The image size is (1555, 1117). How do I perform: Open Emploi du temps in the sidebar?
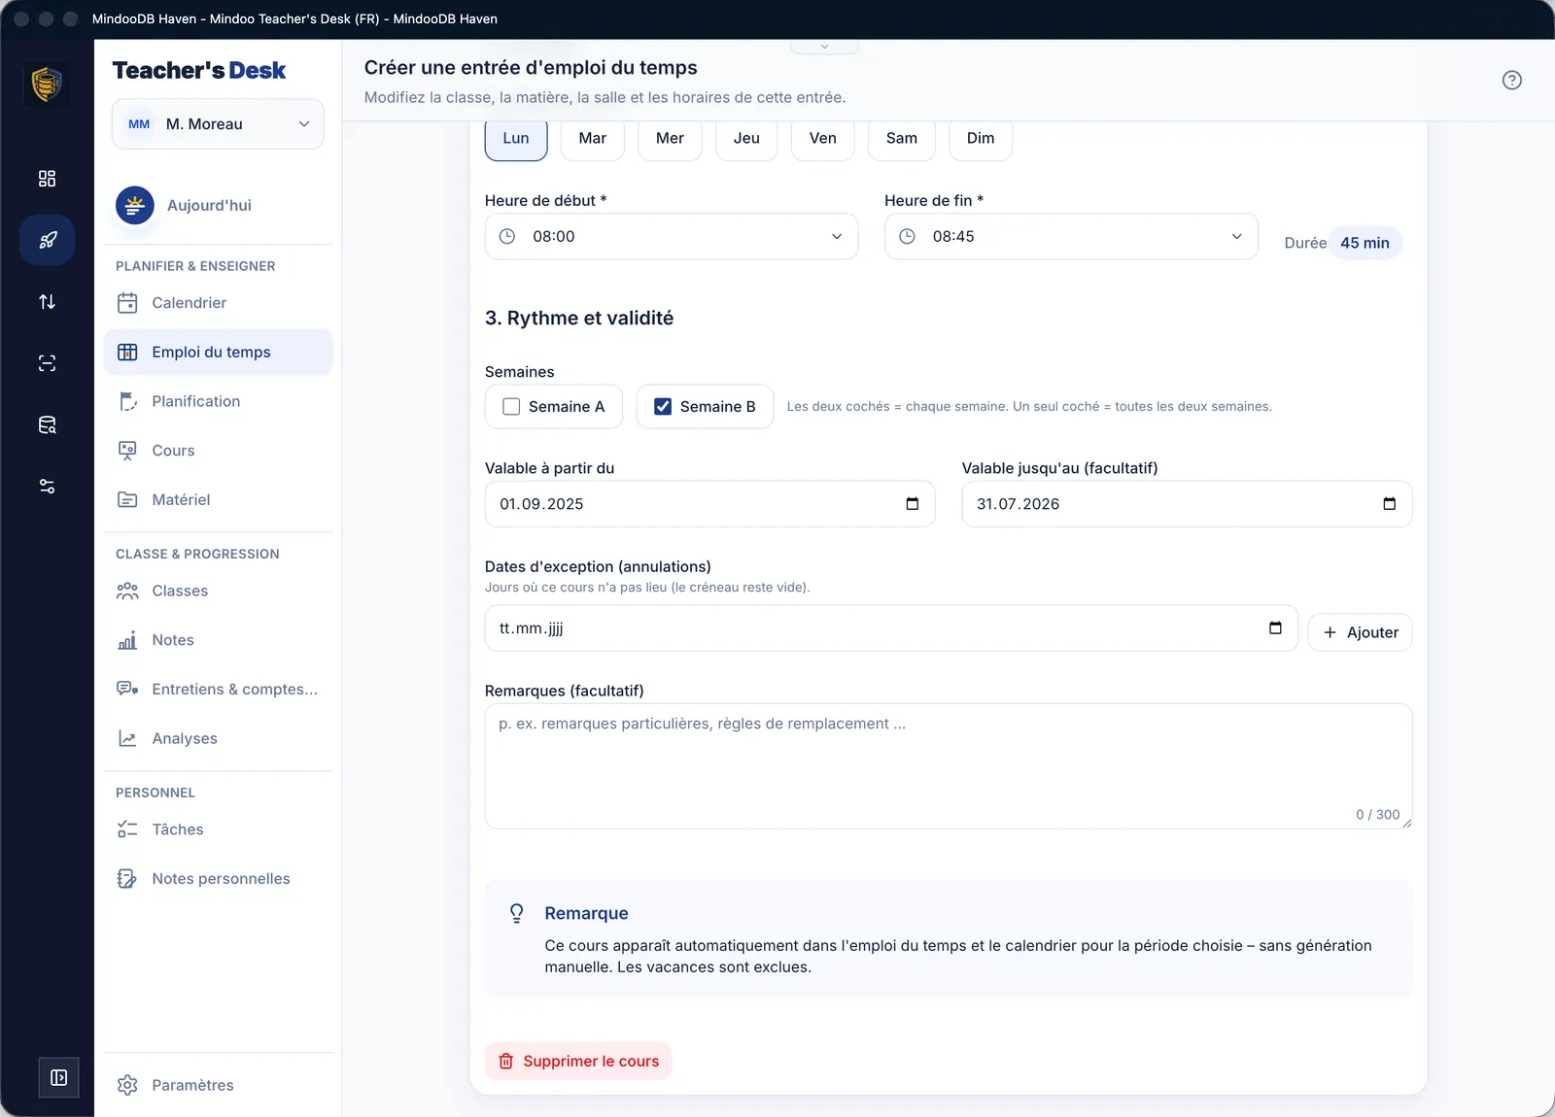coord(218,352)
